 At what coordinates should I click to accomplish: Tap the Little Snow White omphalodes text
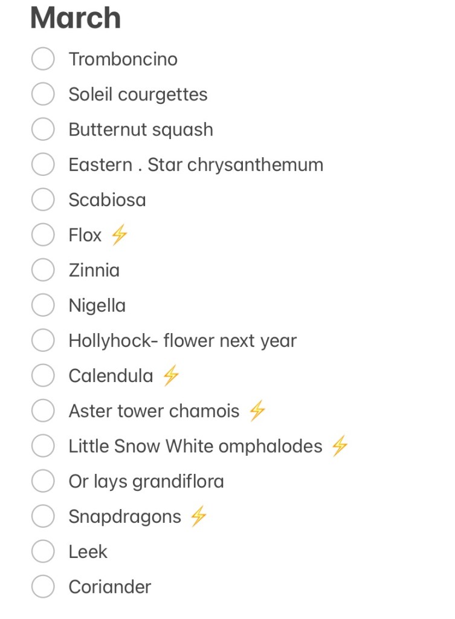[195, 447]
